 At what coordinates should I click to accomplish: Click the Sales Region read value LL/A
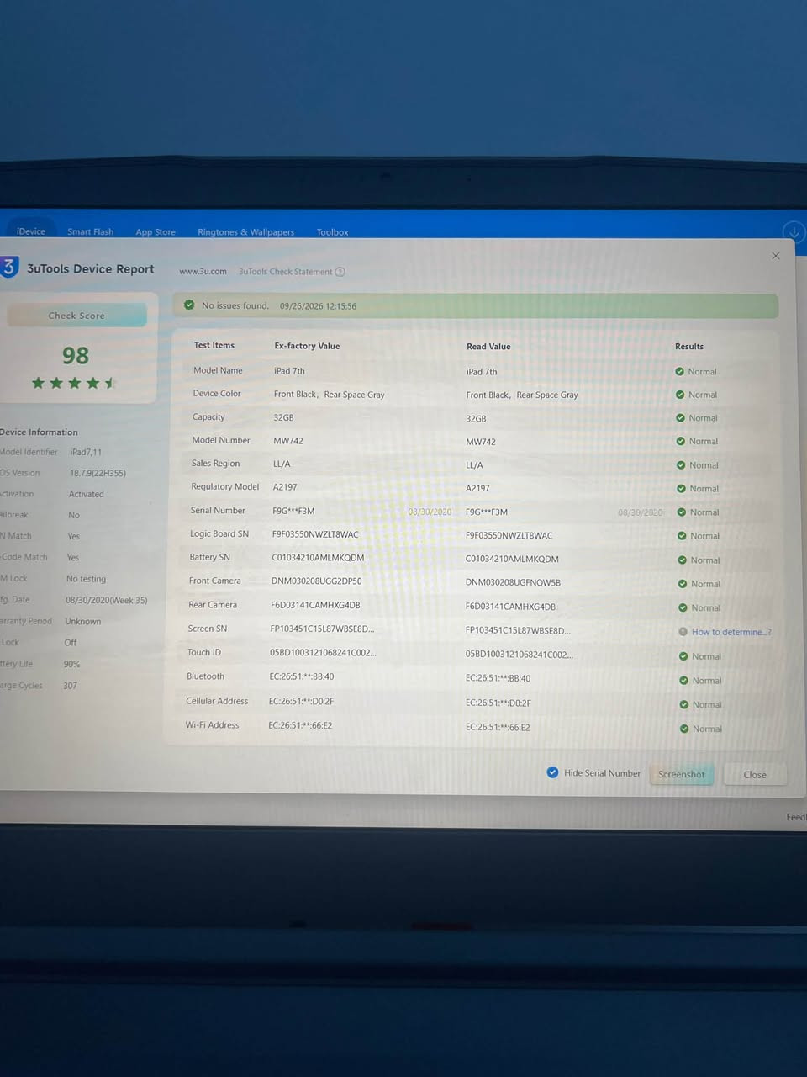point(474,464)
